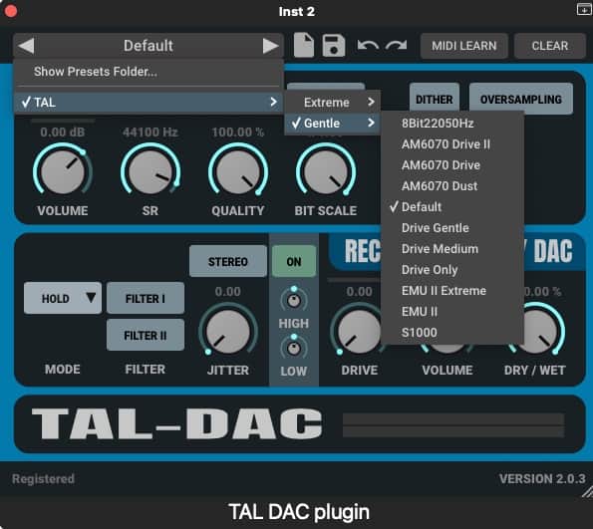This screenshot has width=593, height=529.
Task: Select the checked Default preset item
Action: point(452,207)
